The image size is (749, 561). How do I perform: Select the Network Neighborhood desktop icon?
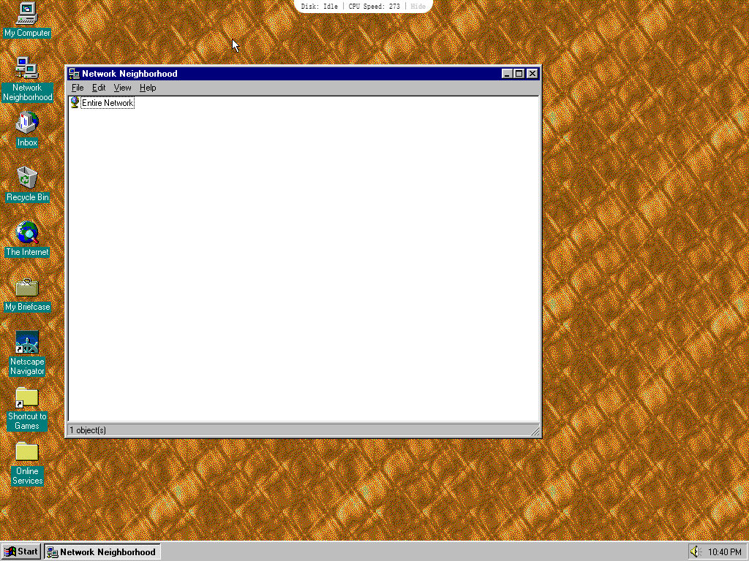[x=27, y=69]
